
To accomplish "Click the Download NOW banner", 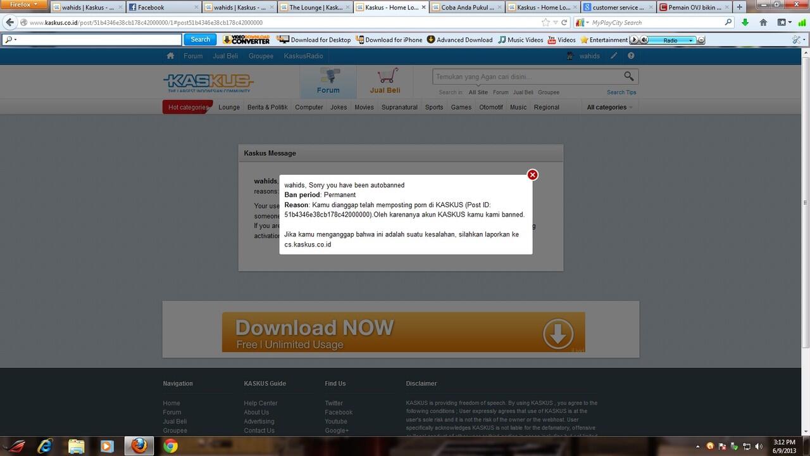I will pos(403,332).
